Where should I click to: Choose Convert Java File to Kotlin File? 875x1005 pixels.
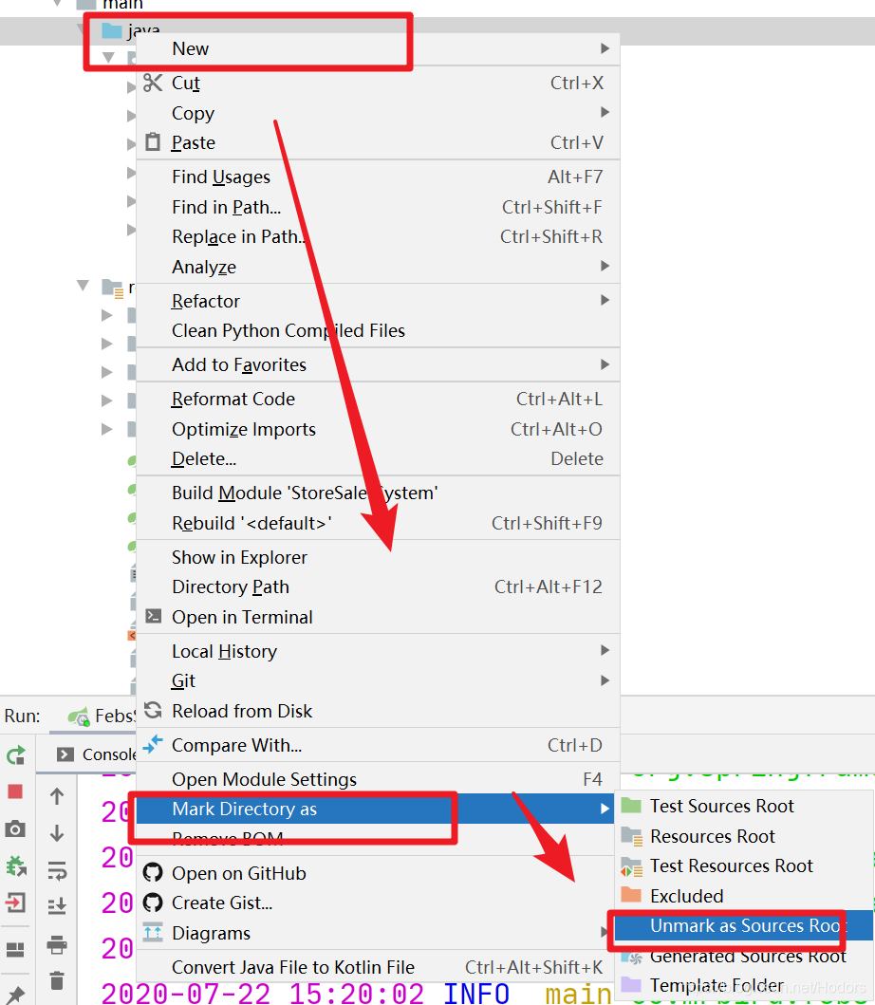[379, 966]
